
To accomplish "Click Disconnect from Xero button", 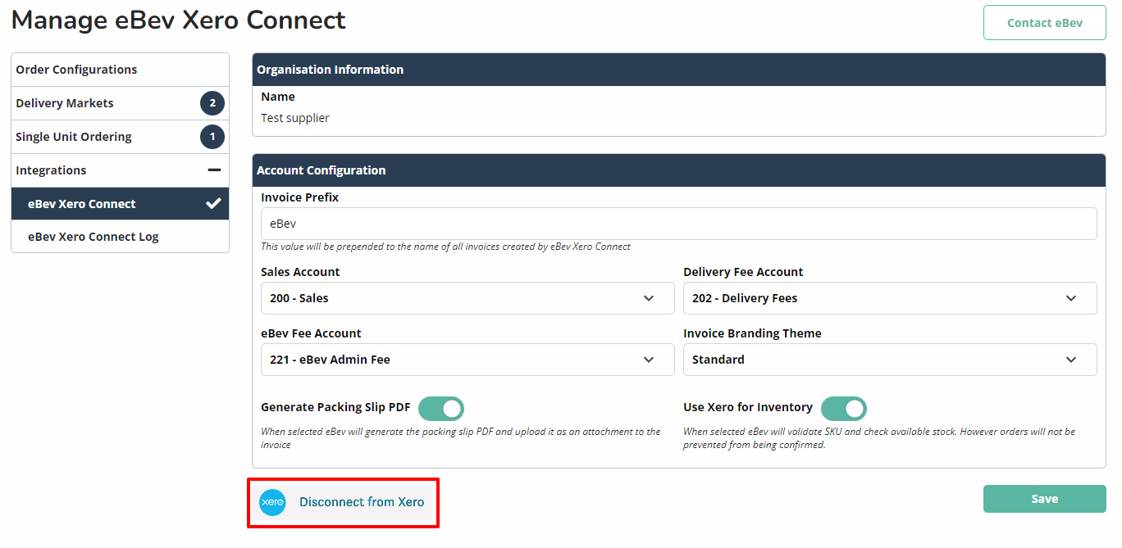I will (x=343, y=502).
